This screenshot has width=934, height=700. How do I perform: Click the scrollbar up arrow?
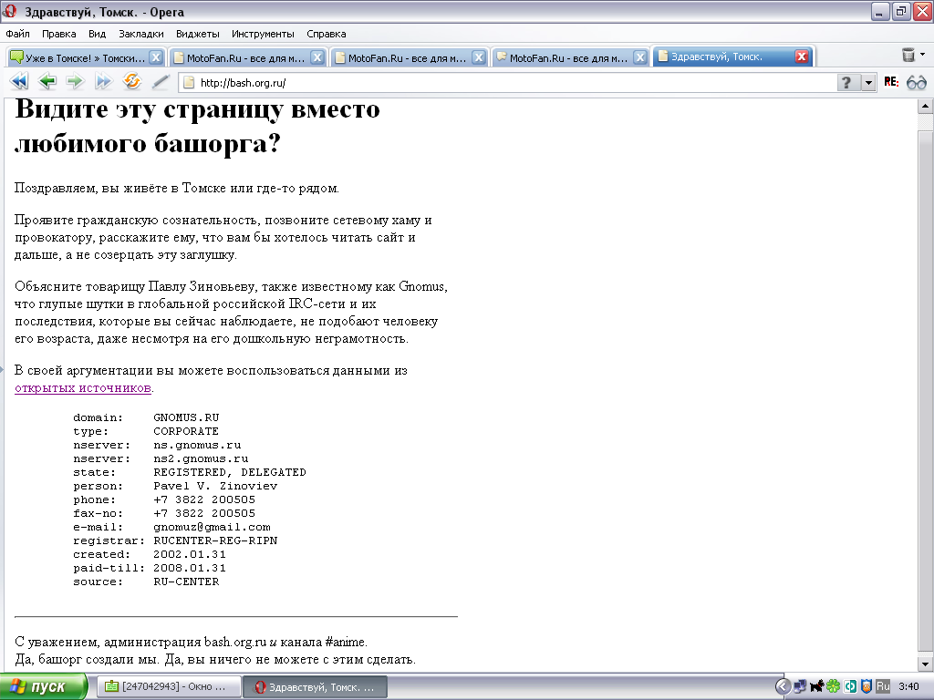(x=925, y=107)
